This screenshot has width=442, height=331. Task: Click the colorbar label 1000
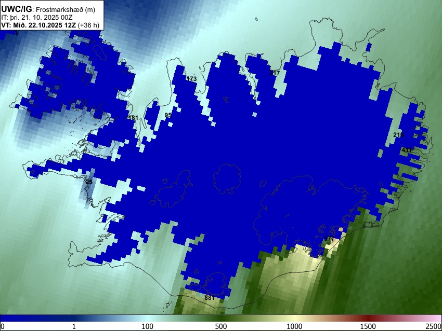click(x=294, y=326)
